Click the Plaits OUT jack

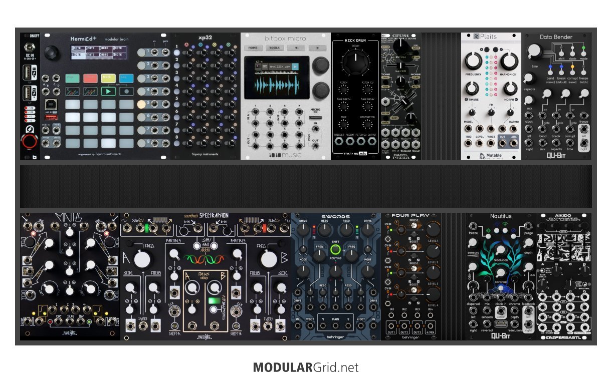[x=503, y=143]
